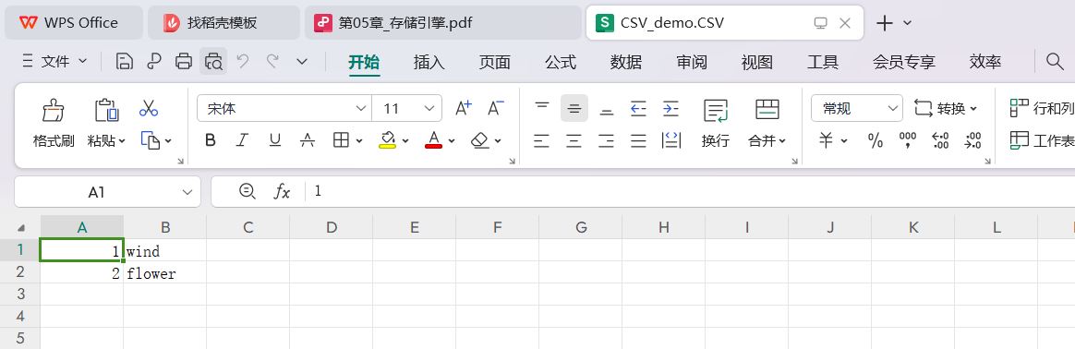Expand the font size 11 dropdown

[x=407, y=108]
